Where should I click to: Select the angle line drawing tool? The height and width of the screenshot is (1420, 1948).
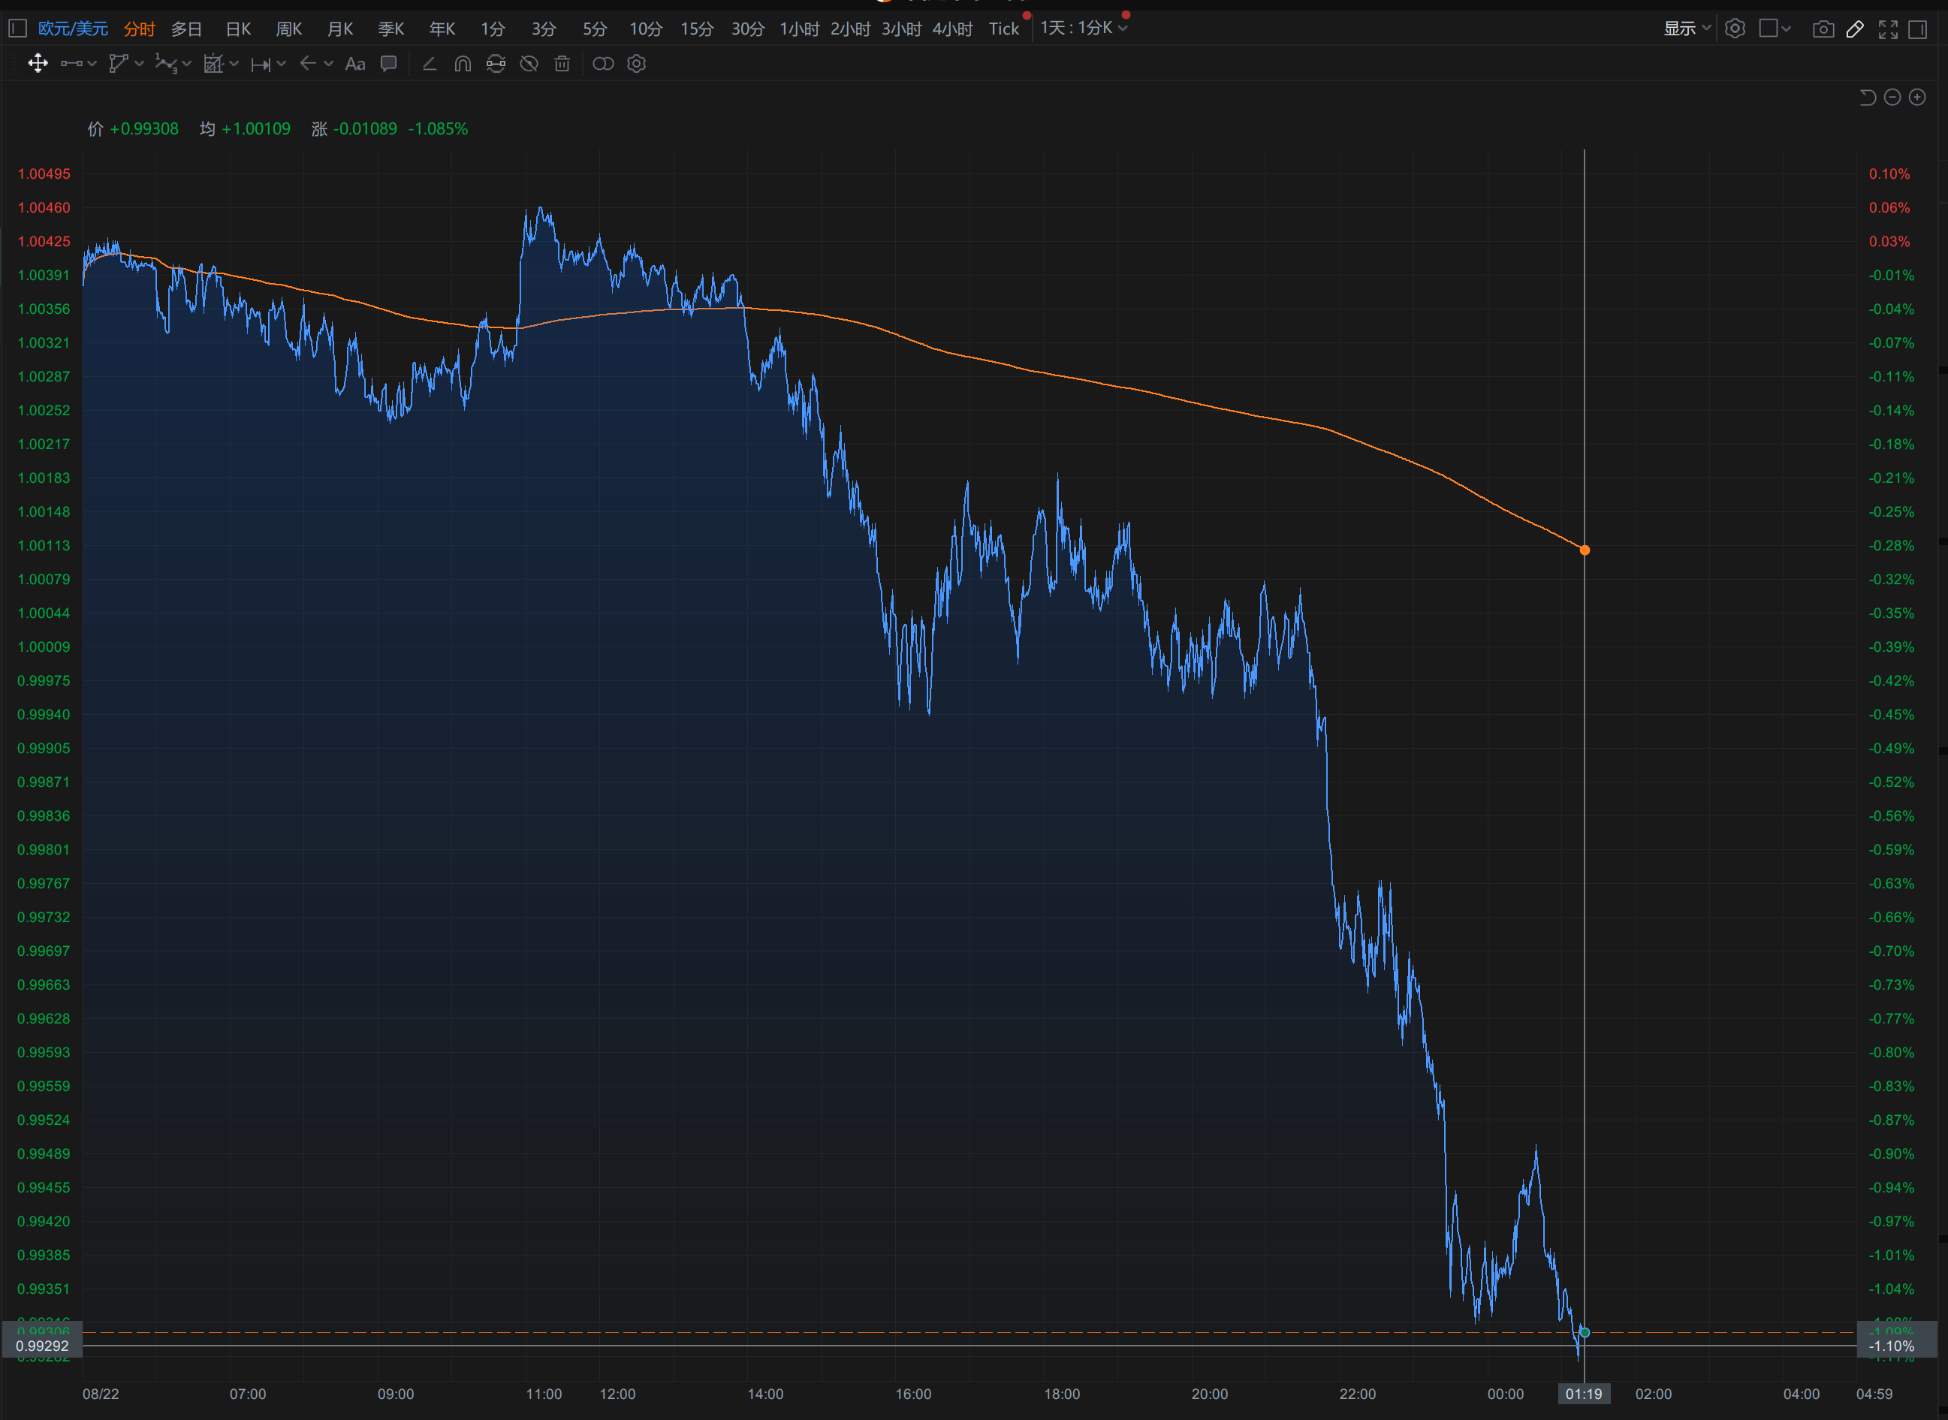tap(430, 64)
